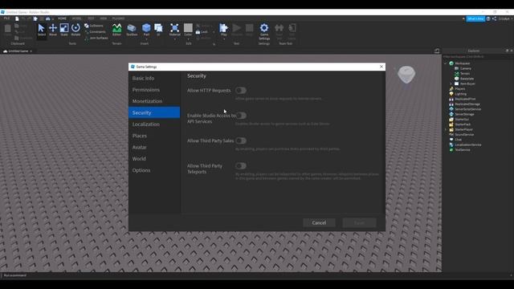This screenshot has width=514, height=289.
Task: Select StarterPack in Explorer
Action: (460, 124)
